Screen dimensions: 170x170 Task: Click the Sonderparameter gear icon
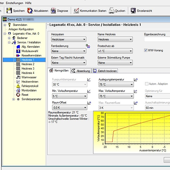pyautogui.click(x=18, y=99)
